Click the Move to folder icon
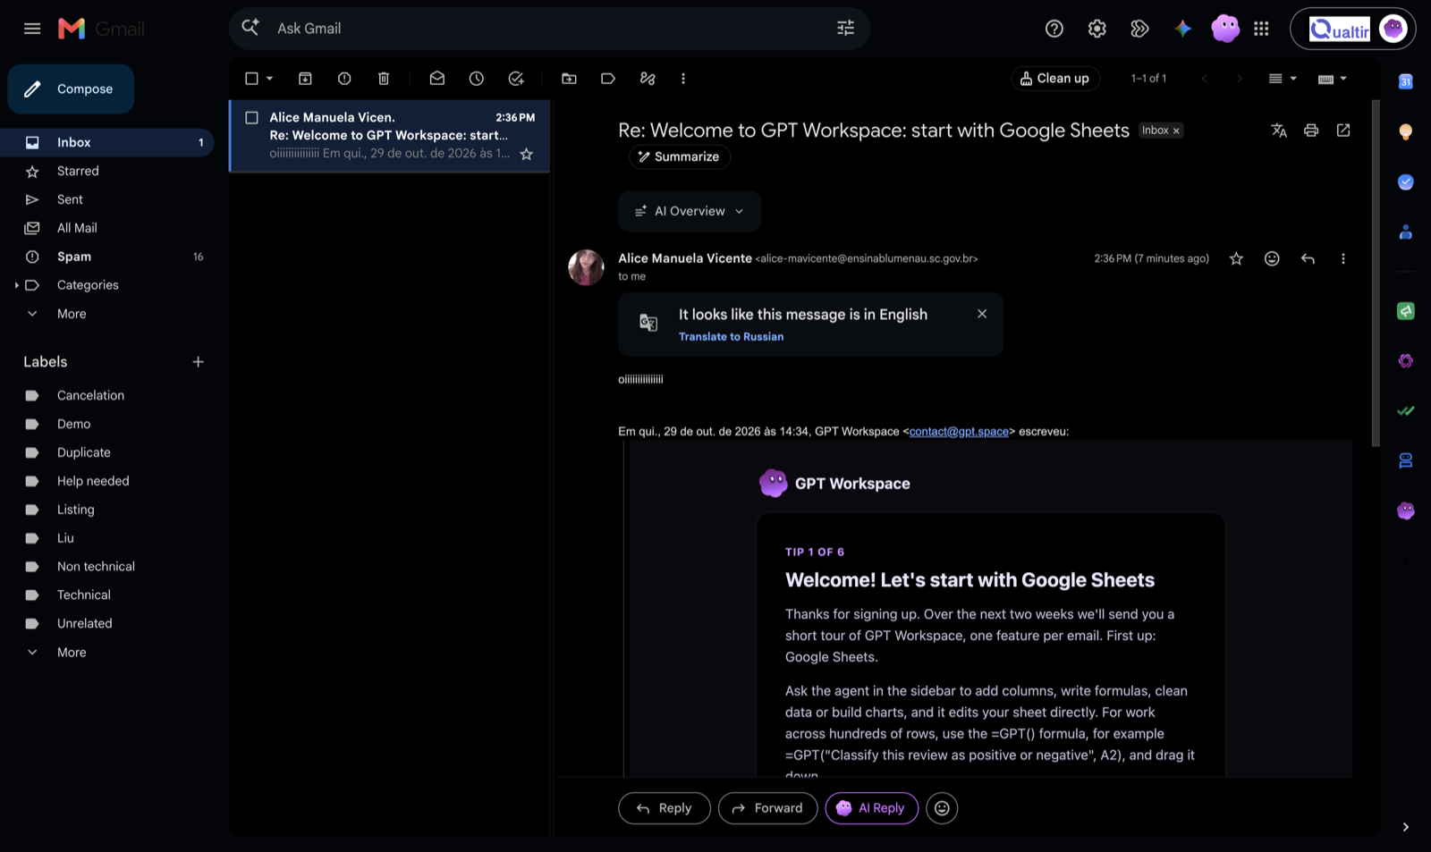 [x=569, y=79]
